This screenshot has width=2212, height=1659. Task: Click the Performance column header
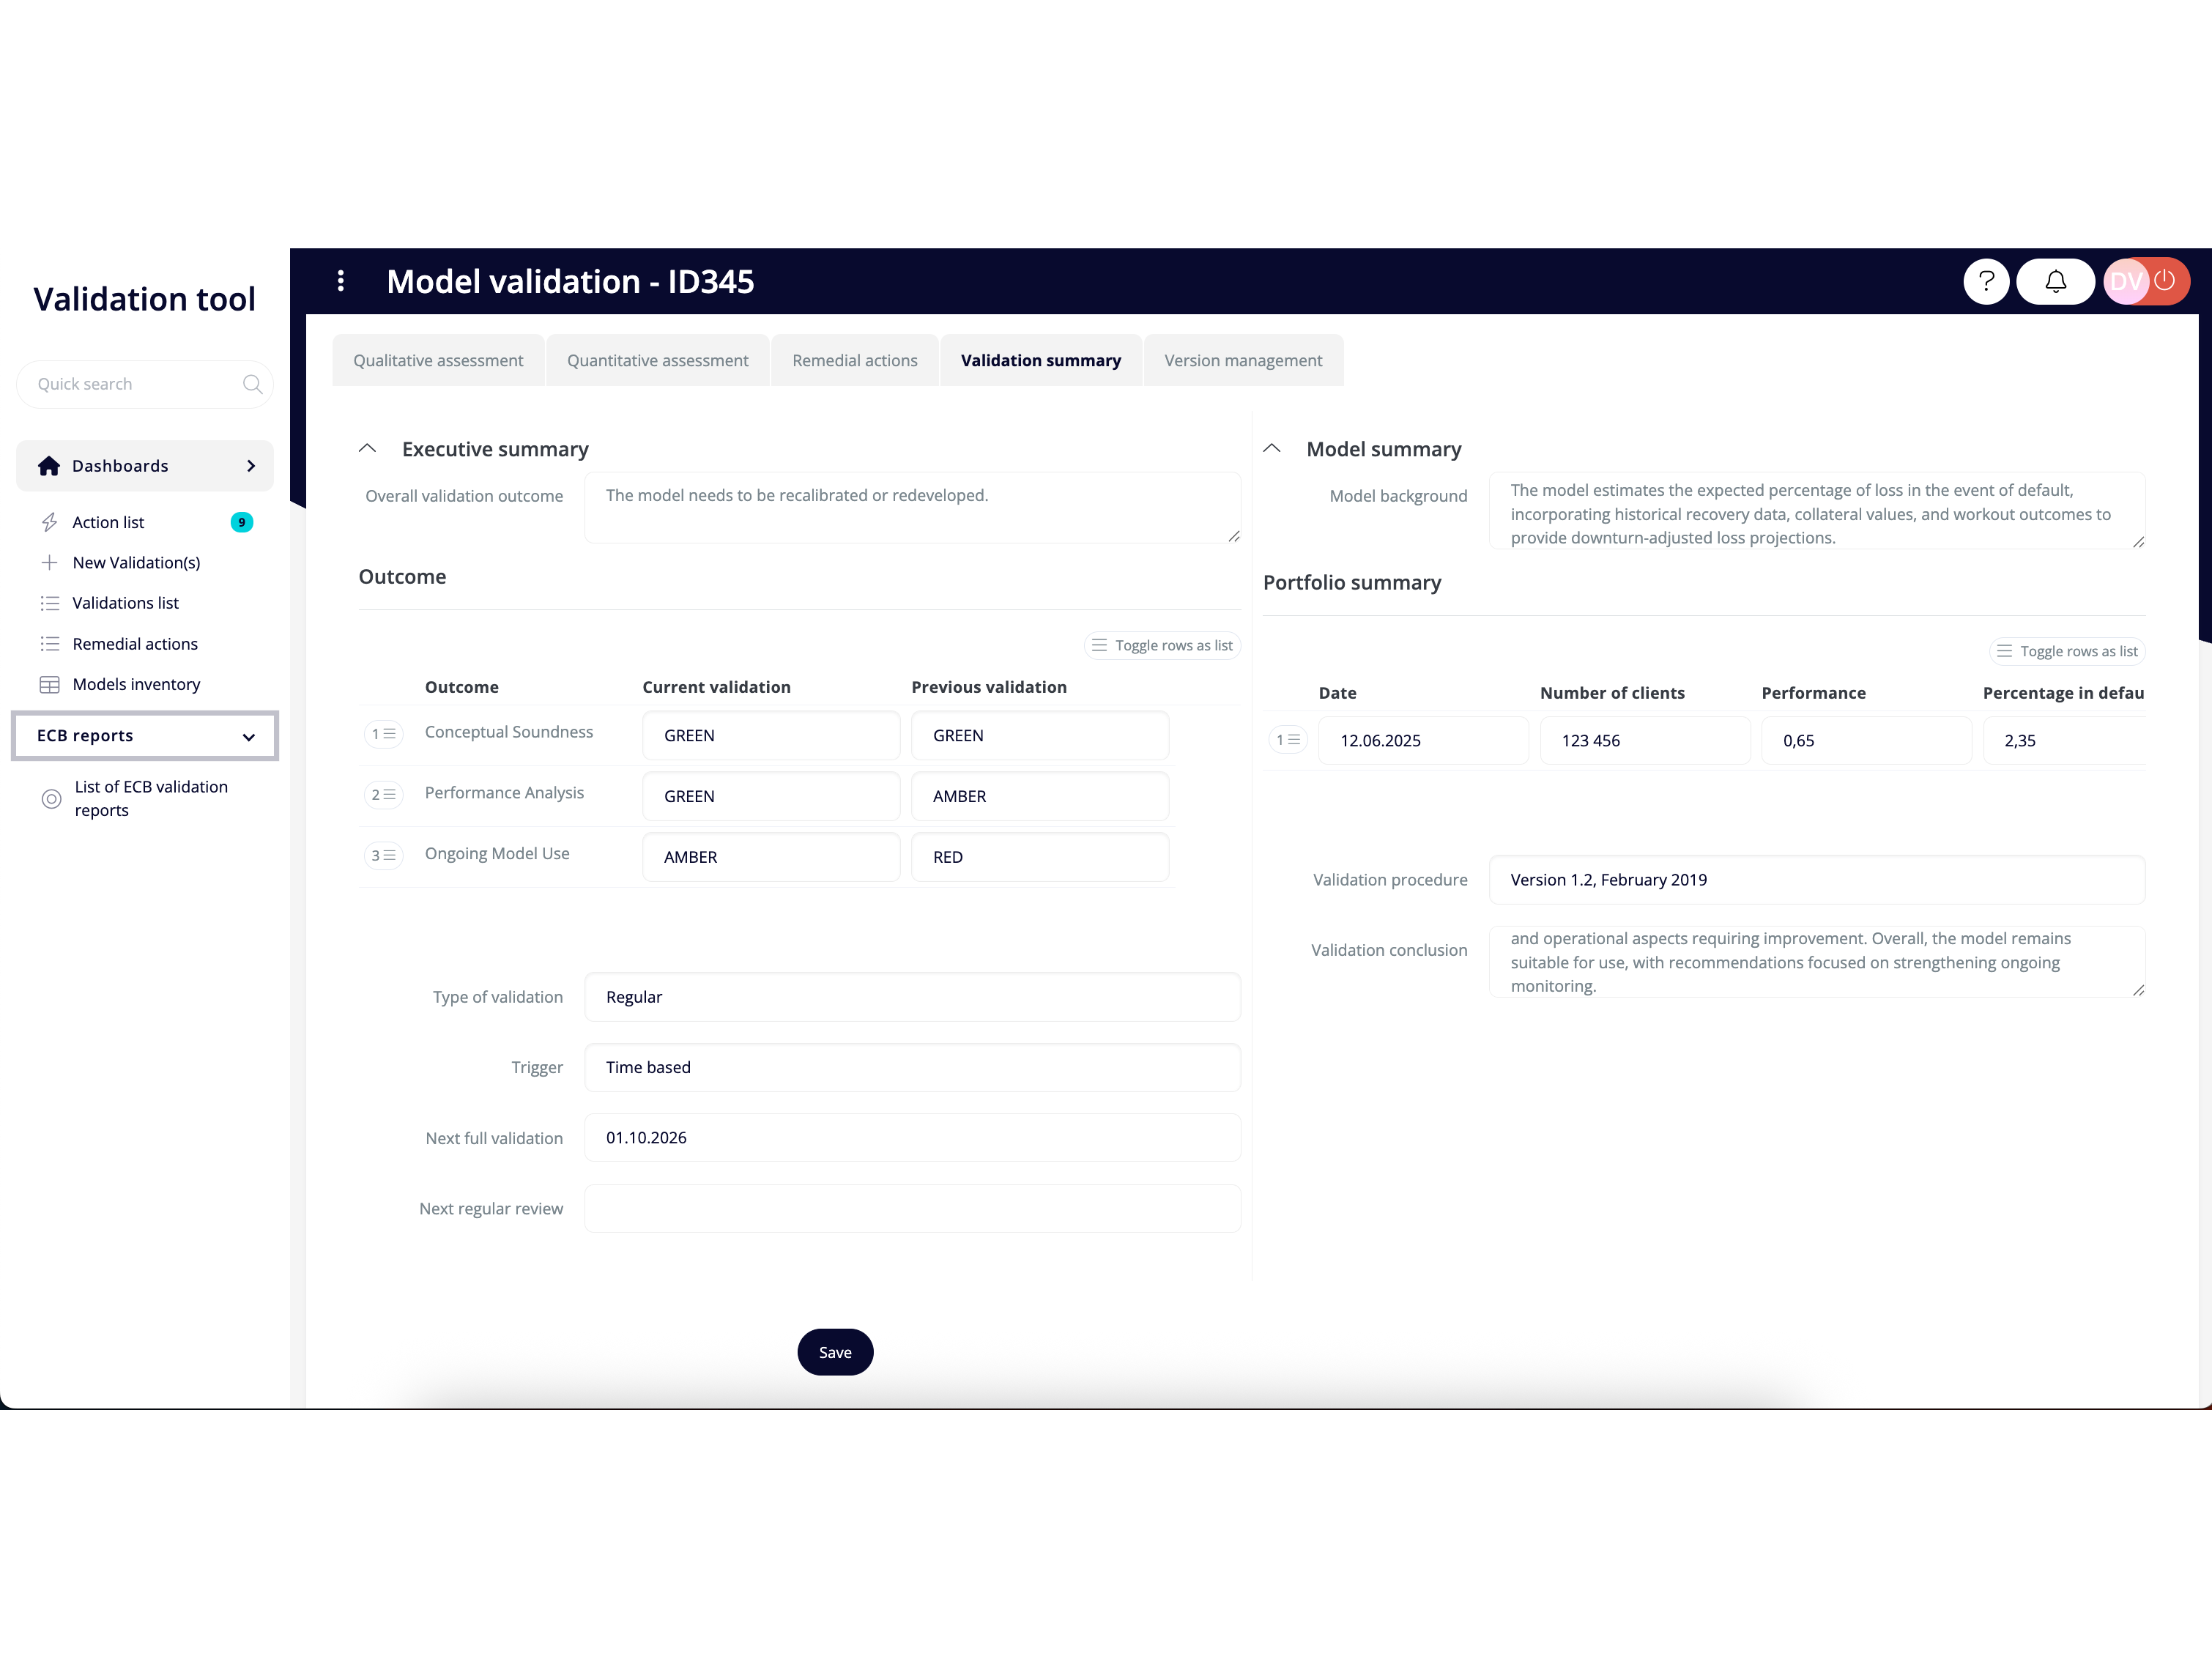click(x=1813, y=693)
